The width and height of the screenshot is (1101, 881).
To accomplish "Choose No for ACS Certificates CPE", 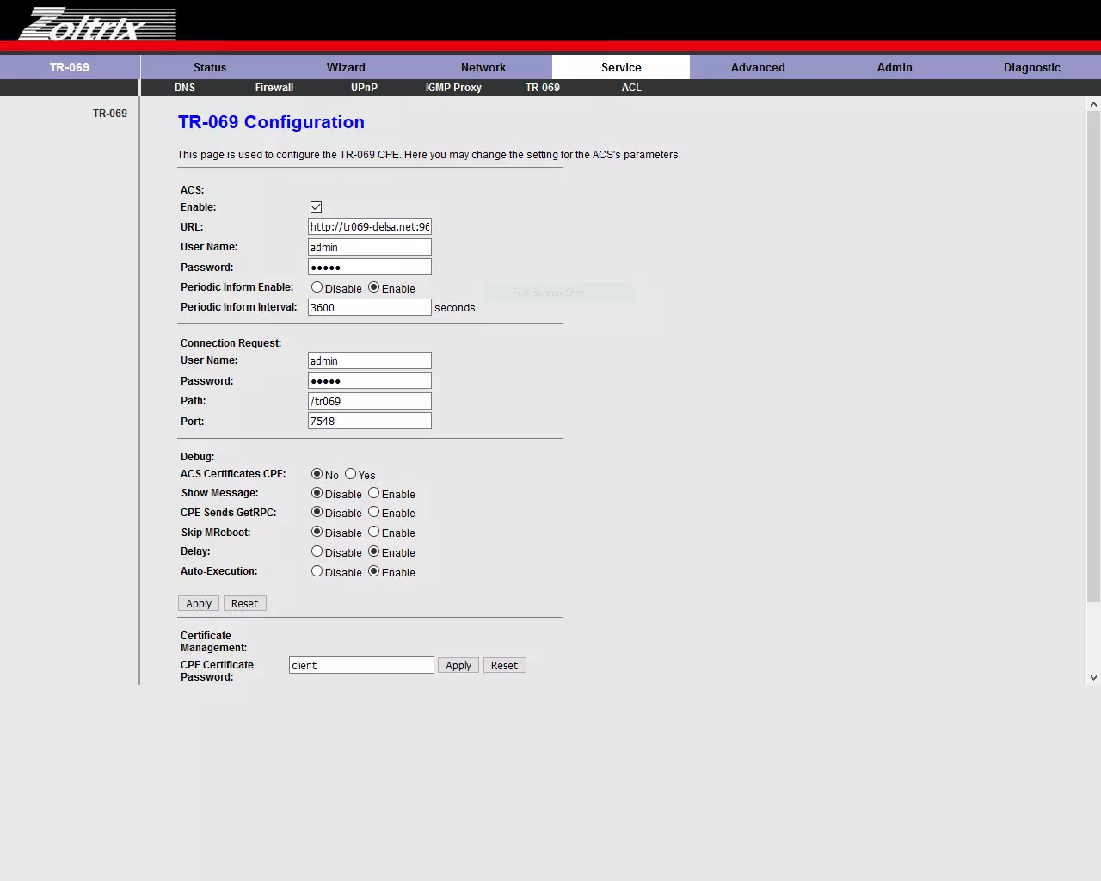I will point(317,474).
